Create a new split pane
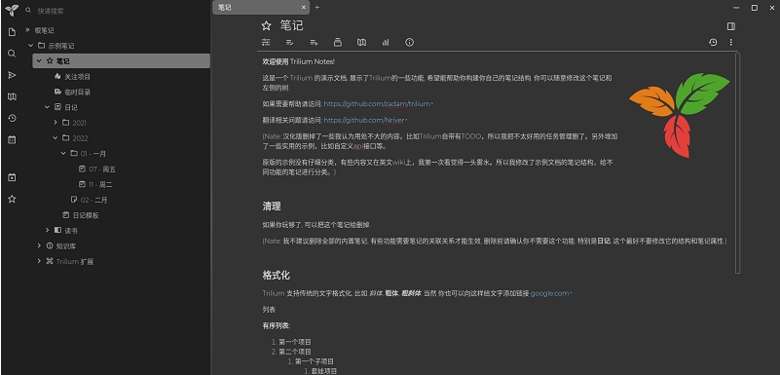 click(730, 26)
